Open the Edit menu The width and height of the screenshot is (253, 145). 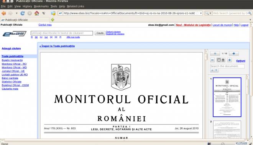click(x=10, y=6)
